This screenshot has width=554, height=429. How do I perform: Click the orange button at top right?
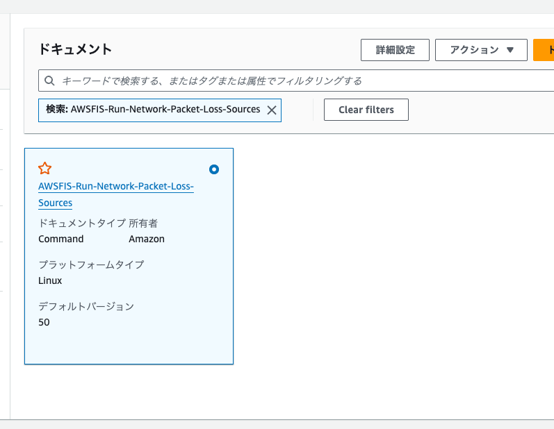click(544, 50)
